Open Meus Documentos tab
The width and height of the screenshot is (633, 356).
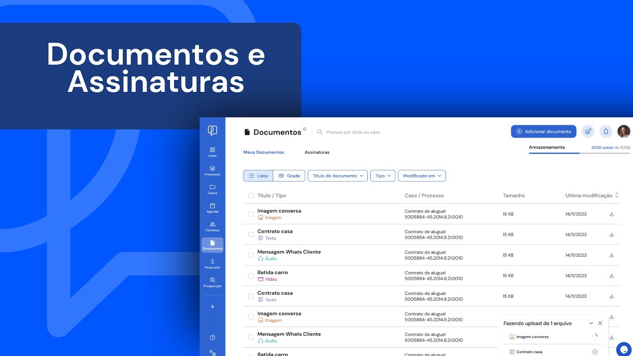point(264,152)
